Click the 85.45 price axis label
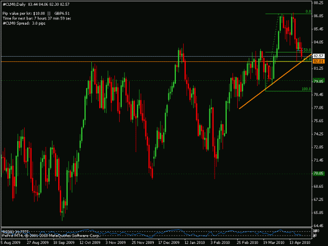328x246 pixels. (x=319, y=29)
